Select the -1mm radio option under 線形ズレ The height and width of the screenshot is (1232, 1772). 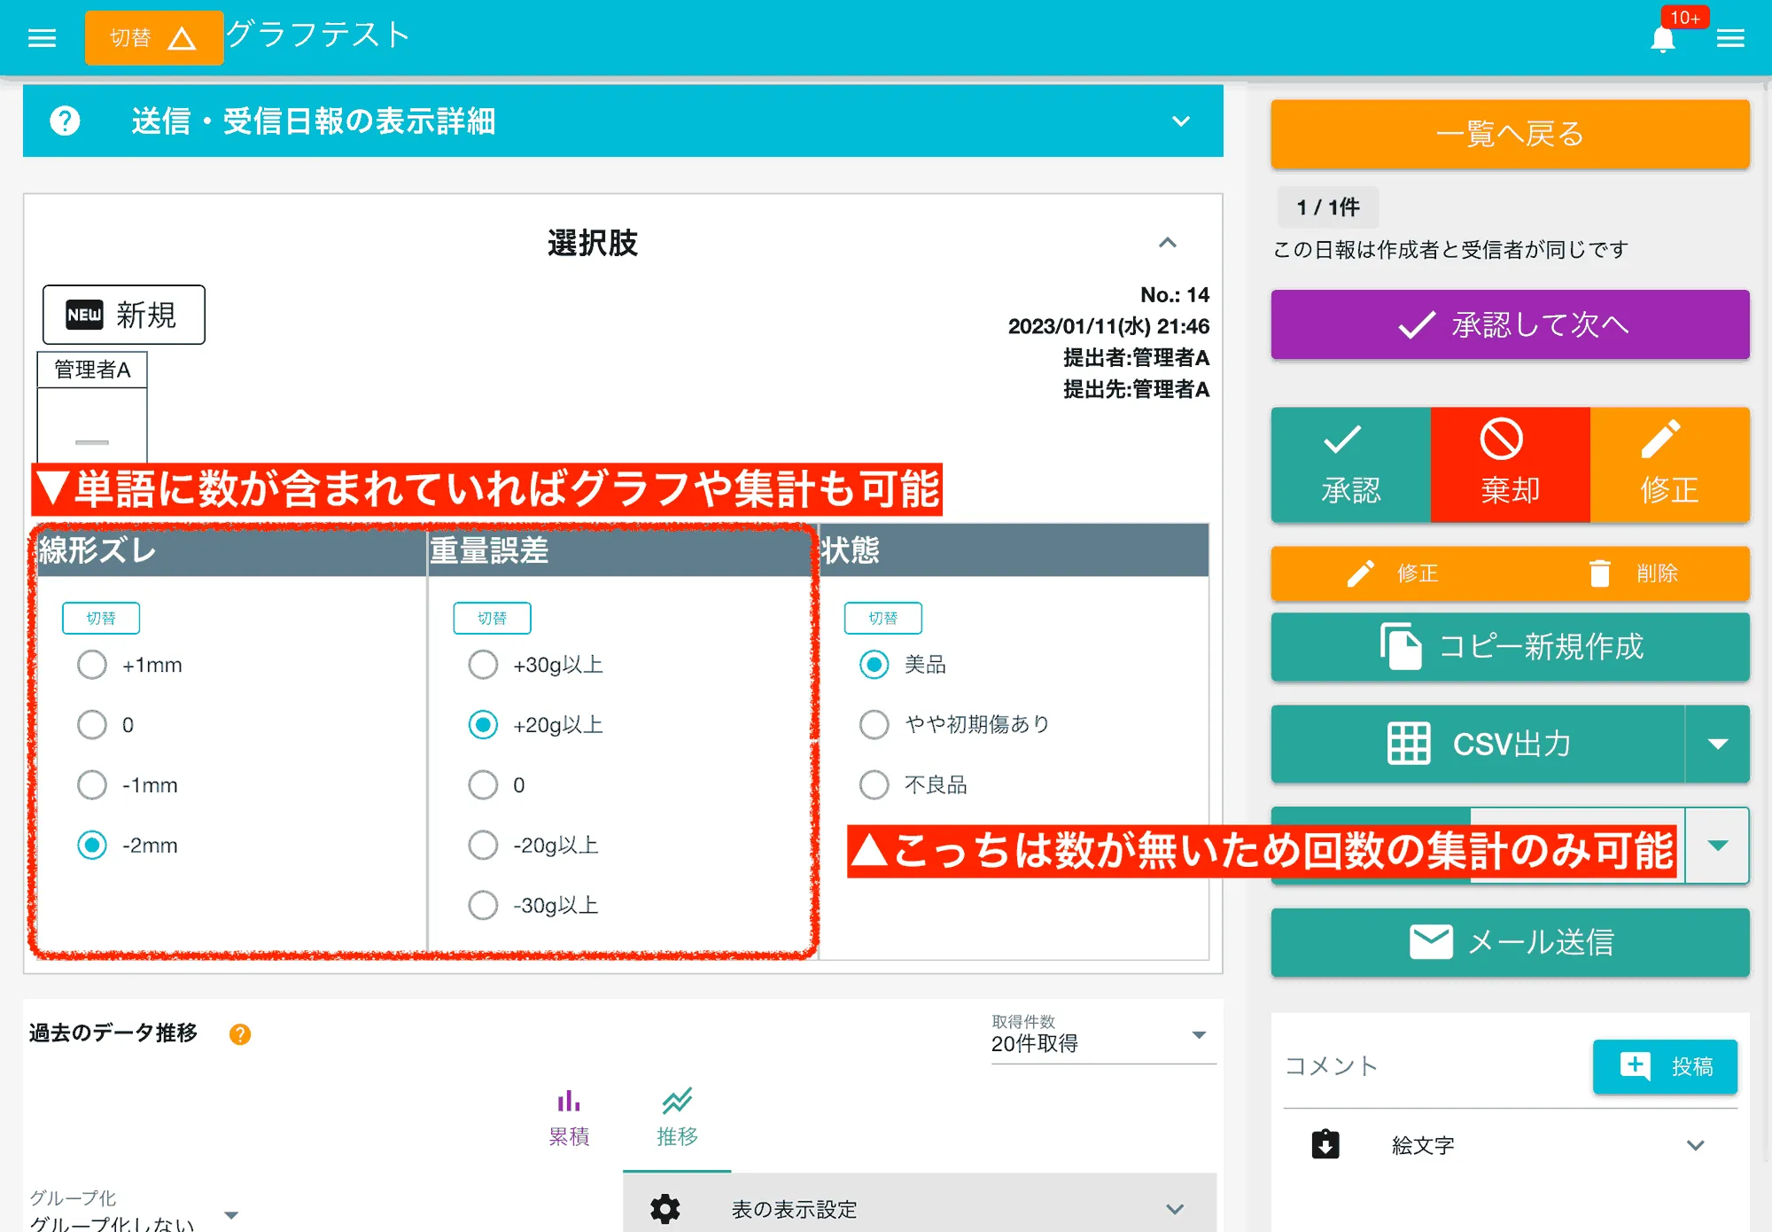coord(91,784)
